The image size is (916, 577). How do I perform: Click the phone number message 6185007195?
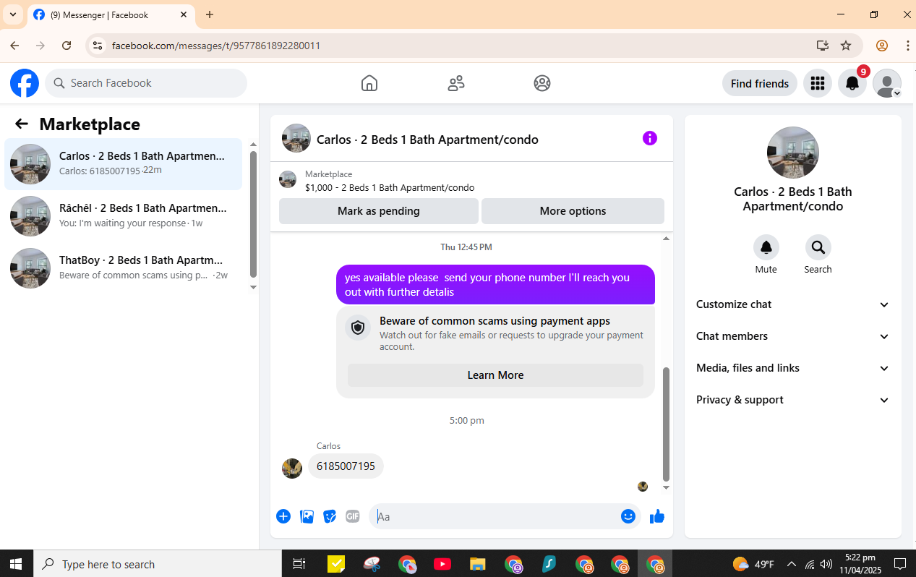point(346,466)
